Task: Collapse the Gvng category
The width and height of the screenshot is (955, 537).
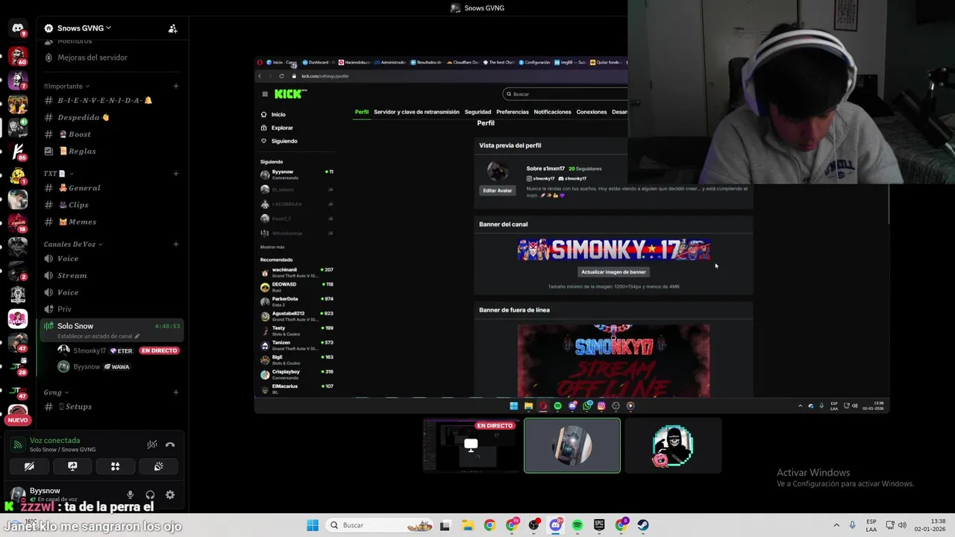Action: tap(56, 392)
